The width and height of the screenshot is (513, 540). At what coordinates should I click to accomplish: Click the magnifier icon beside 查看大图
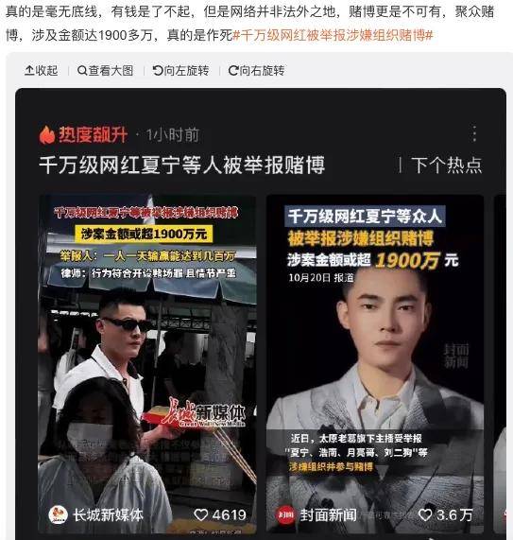point(82,71)
